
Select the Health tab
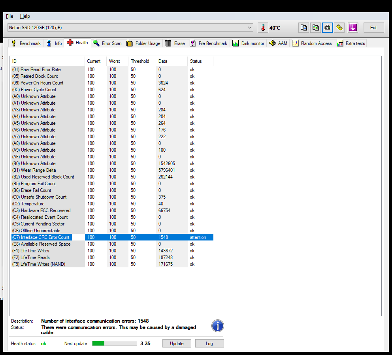(77, 43)
